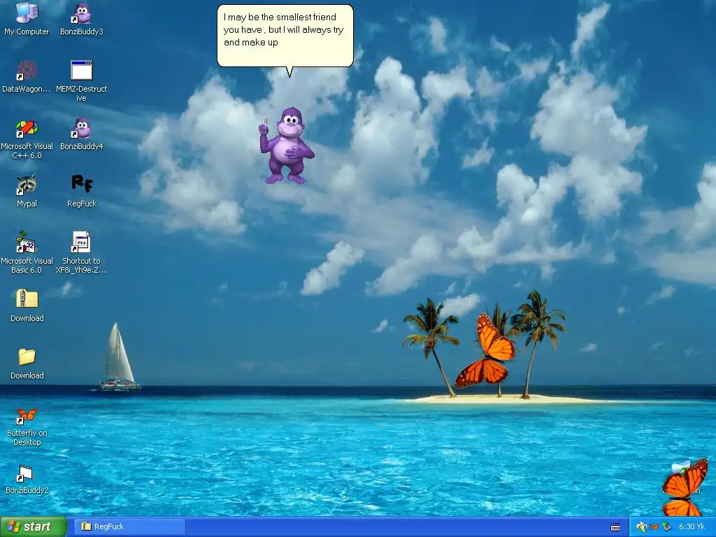Open Microsoft Visual C++ 6.0 shortcut

click(x=27, y=138)
